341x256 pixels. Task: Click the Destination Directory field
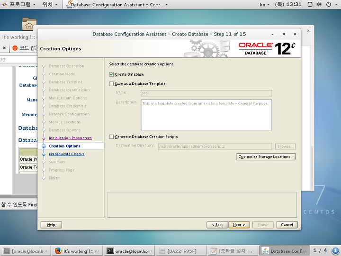pos(215,146)
